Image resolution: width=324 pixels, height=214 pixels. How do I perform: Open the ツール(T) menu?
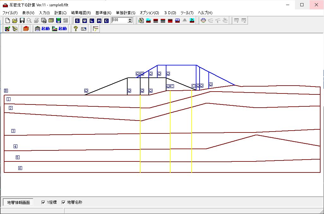coord(187,13)
